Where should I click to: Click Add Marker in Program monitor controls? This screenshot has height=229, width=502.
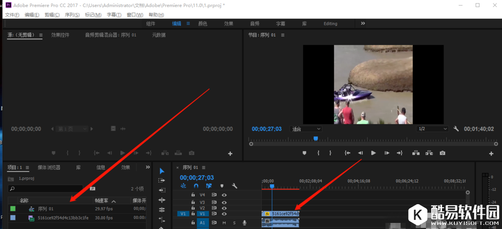(304, 153)
